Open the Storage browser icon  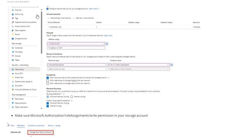(13, 38)
